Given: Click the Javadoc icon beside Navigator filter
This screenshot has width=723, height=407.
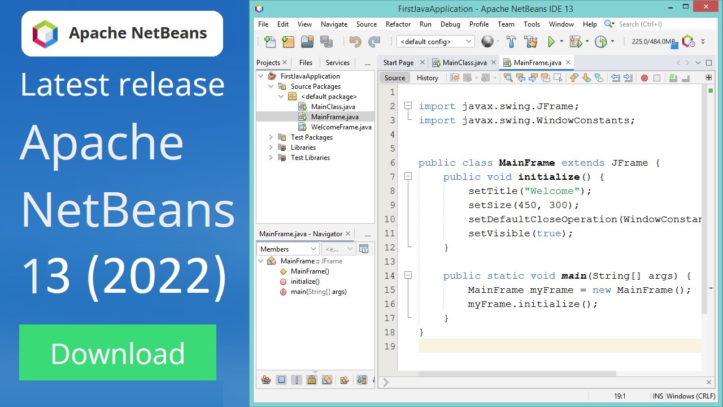Looking at the screenshot, I should [x=364, y=249].
